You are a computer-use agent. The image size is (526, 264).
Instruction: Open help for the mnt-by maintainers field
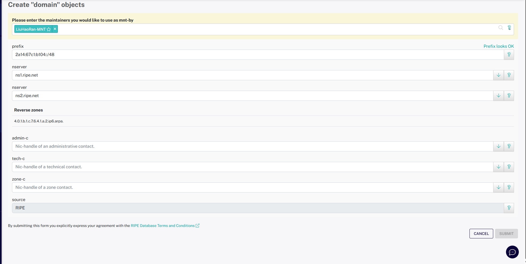[x=509, y=28]
